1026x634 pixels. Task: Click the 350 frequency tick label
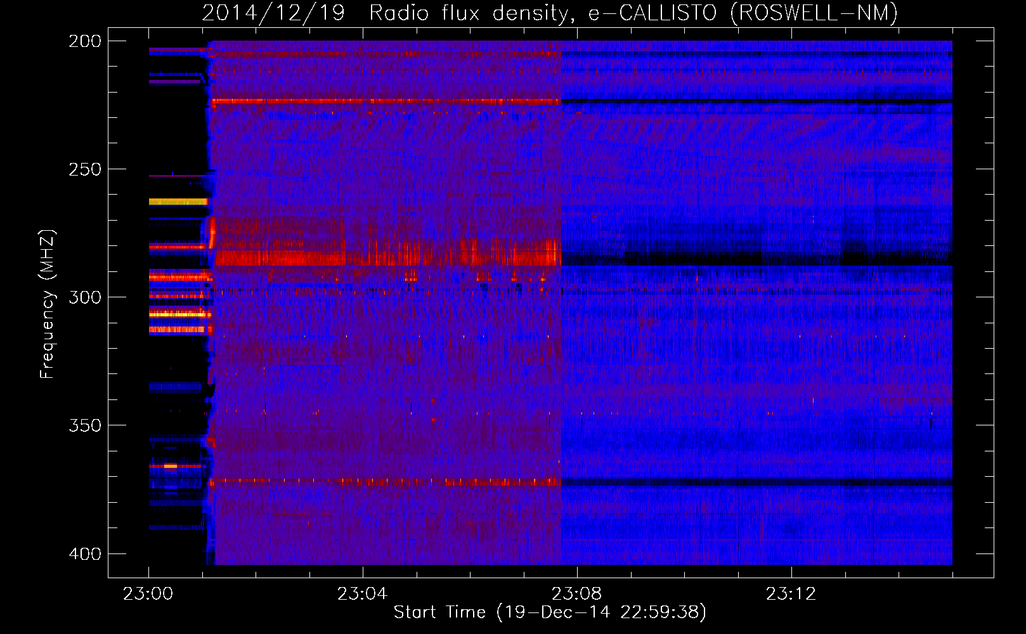[85, 425]
